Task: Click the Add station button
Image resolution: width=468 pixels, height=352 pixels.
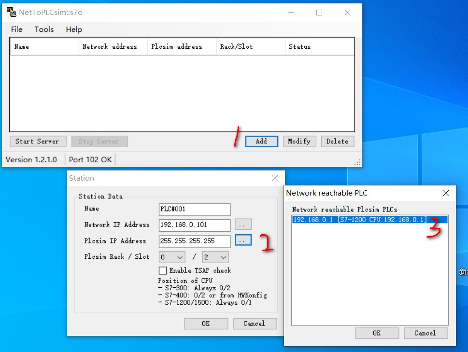Action: [261, 141]
